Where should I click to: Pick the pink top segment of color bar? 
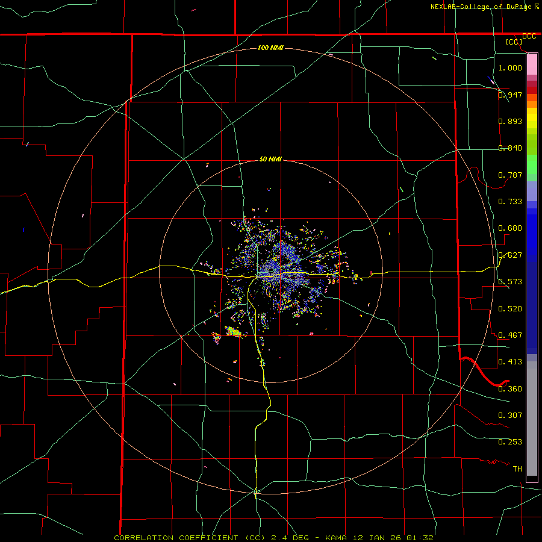click(532, 64)
